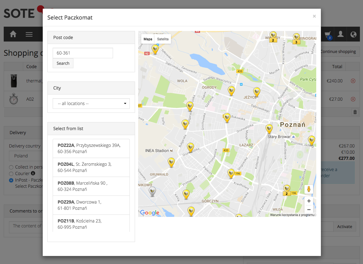Select the Paczkomat marker next to Bukowska
Image resolution: width=363 pixels, height=264 pixels.
[x=227, y=118]
